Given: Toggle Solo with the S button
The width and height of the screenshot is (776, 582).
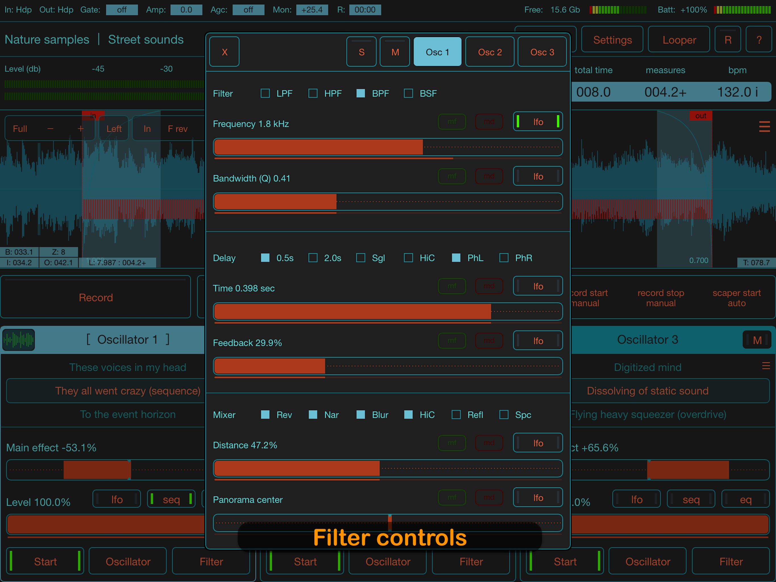Looking at the screenshot, I should click(x=361, y=52).
